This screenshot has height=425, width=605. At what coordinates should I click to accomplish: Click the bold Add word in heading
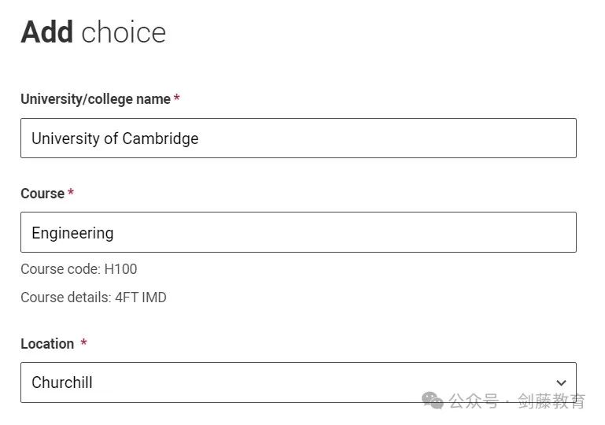pyautogui.click(x=46, y=32)
